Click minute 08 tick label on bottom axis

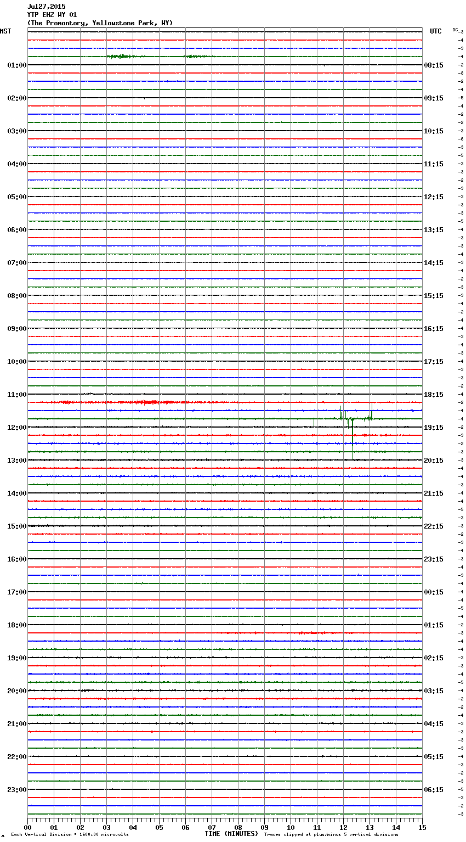[x=238, y=827]
